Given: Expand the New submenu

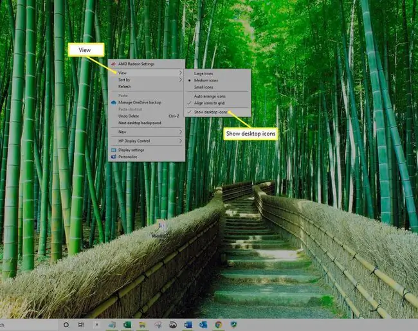Looking at the screenshot, I should click(147, 132).
